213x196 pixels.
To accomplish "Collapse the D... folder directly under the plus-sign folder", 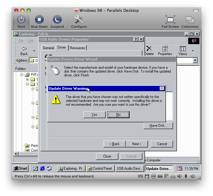I will (x=27, y=84).
